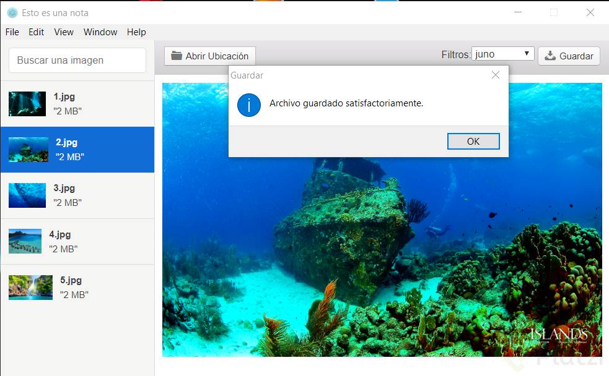Click the dialog message Archivo guardado satisfactoriamente
Image resolution: width=609 pixels, height=376 pixels.
pyautogui.click(x=346, y=103)
